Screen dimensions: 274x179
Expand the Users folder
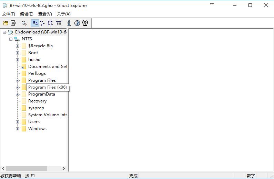pyautogui.click(x=17, y=122)
